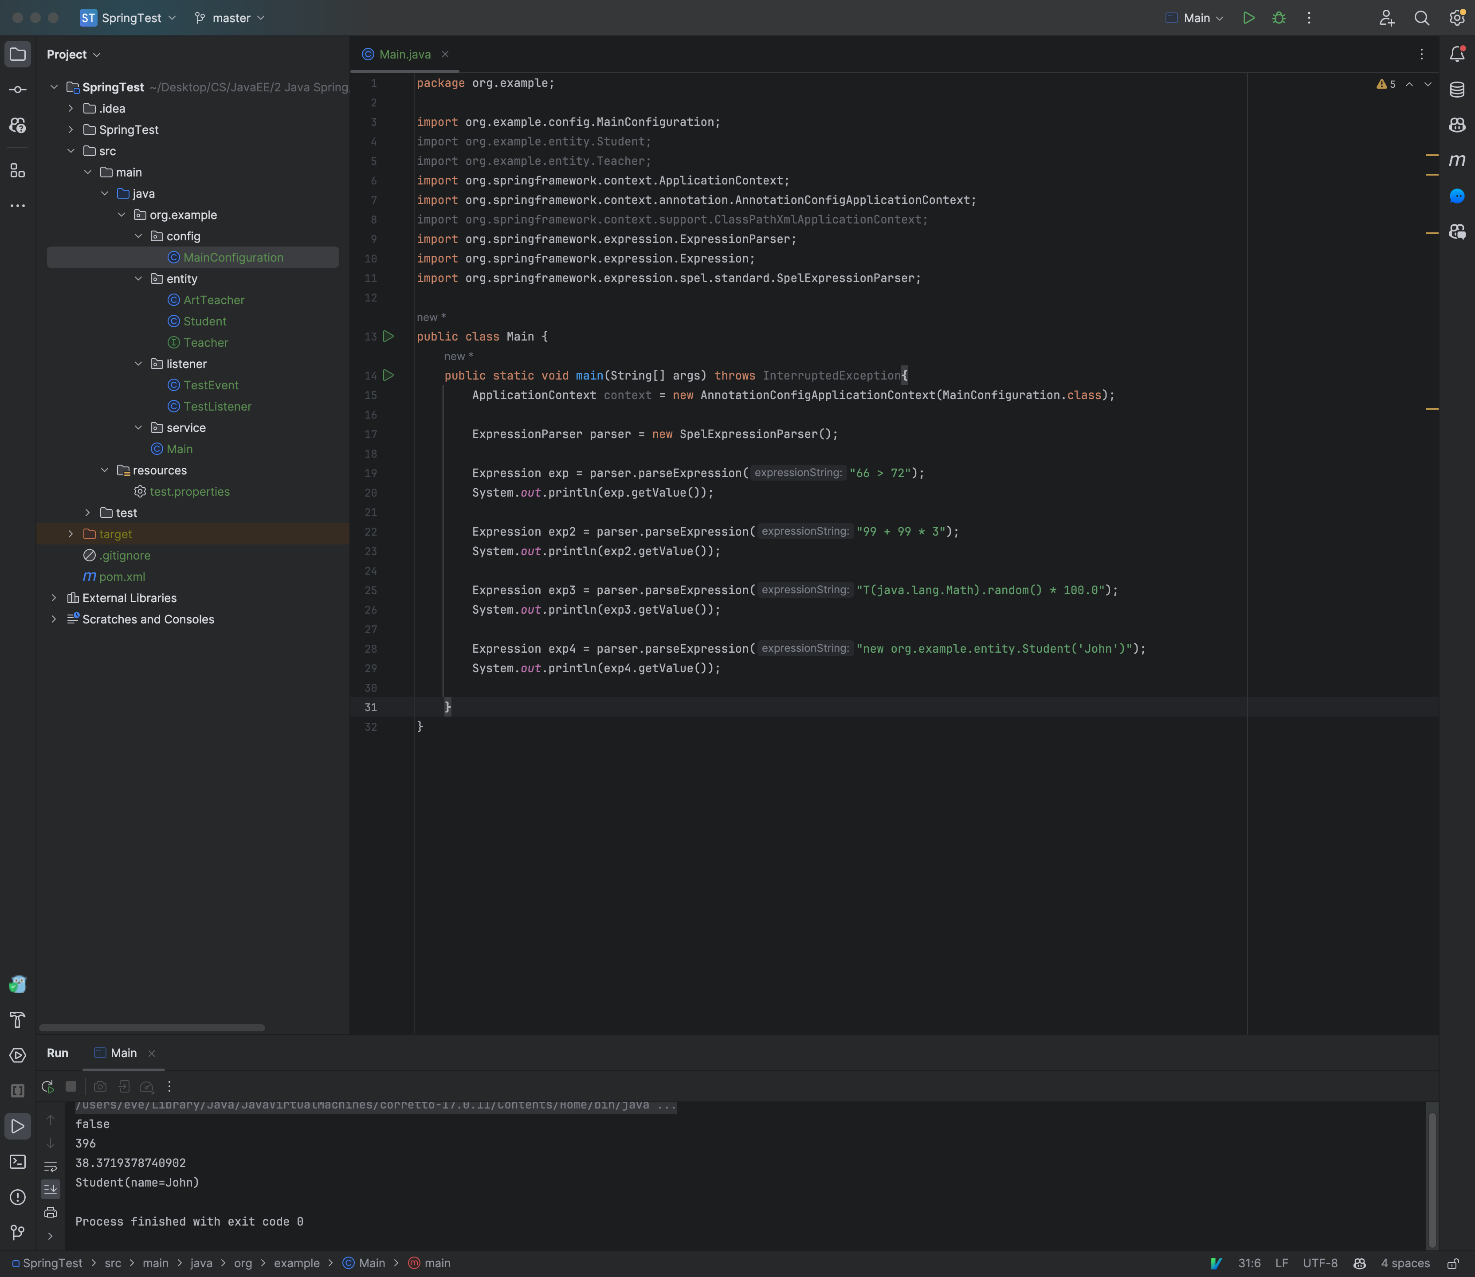Rerun the program from the Run panel
This screenshot has height=1277, width=1475.
click(48, 1086)
